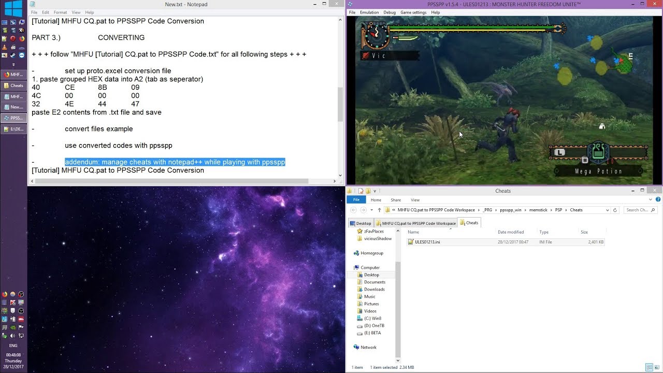Open the volume speaker tray icon
The height and width of the screenshot is (373, 663).
12,336
